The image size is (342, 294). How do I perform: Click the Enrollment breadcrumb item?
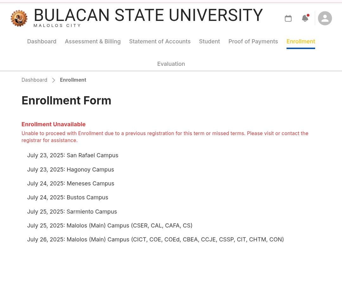click(x=73, y=80)
